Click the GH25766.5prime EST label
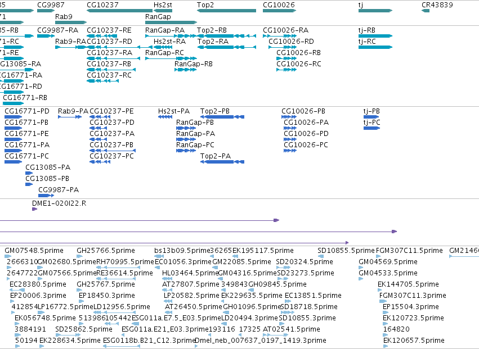 tap(106, 251)
